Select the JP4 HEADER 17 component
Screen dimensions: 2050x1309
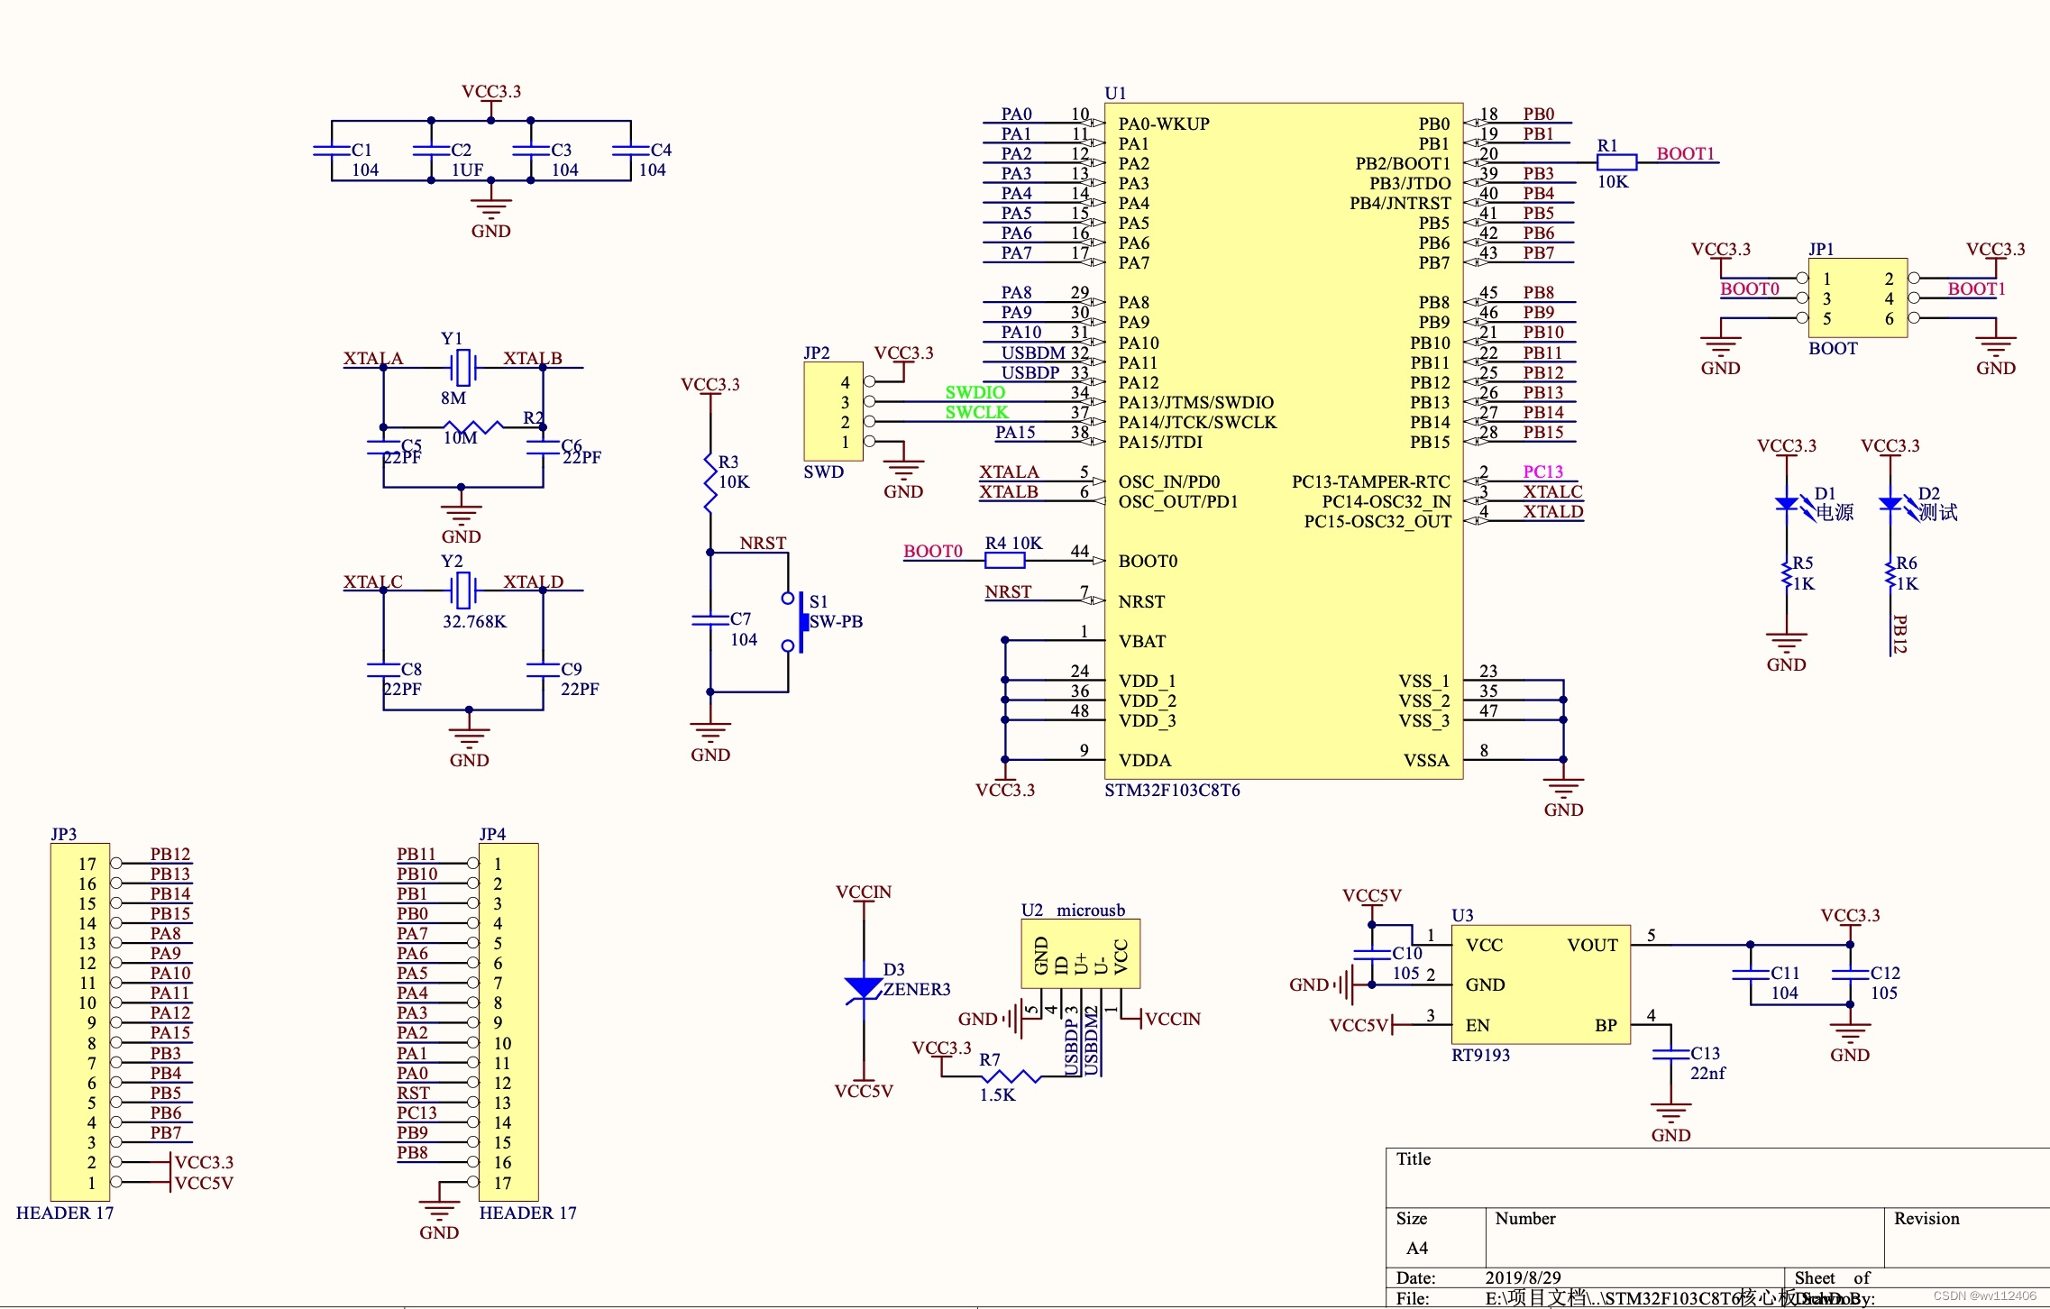point(508,1021)
